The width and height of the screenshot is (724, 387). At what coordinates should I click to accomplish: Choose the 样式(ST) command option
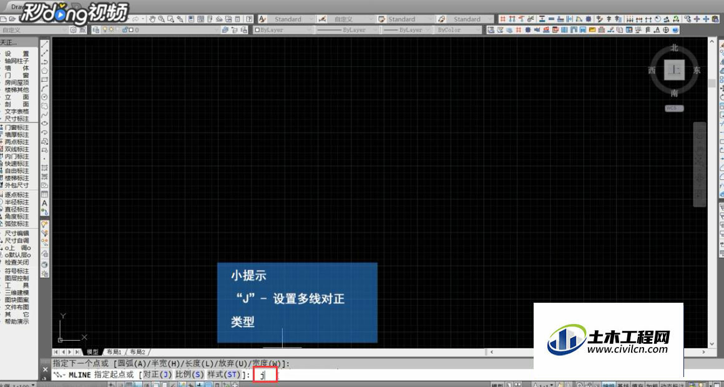[x=224, y=375]
